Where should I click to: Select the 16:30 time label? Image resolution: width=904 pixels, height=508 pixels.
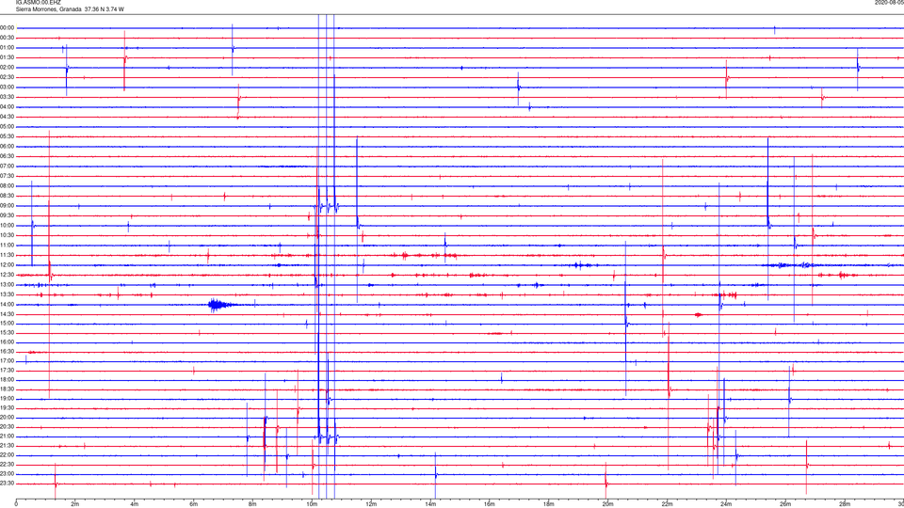pos(8,351)
